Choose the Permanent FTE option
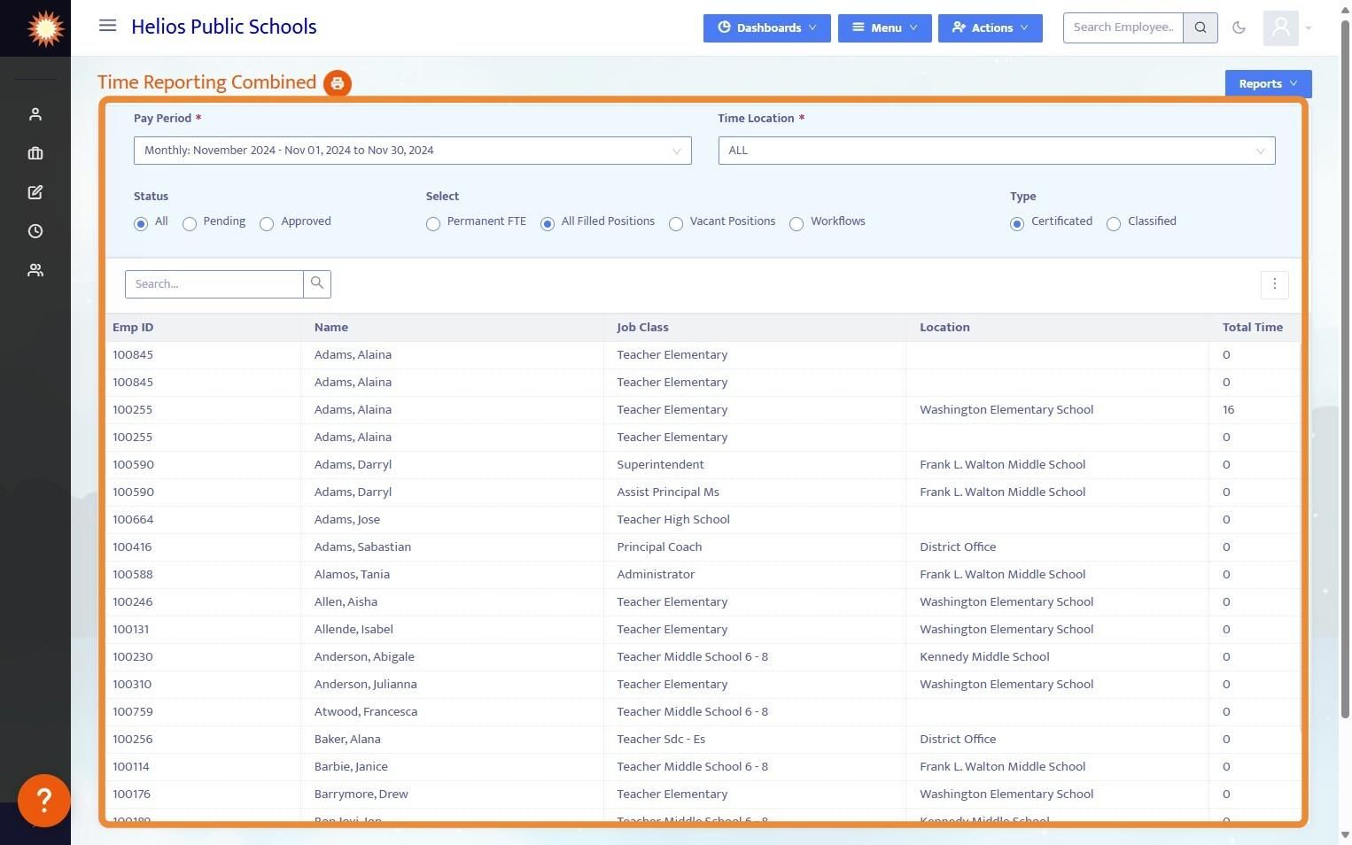The height and width of the screenshot is (845, 1352). pyautogui.click(x=433, y=224)
